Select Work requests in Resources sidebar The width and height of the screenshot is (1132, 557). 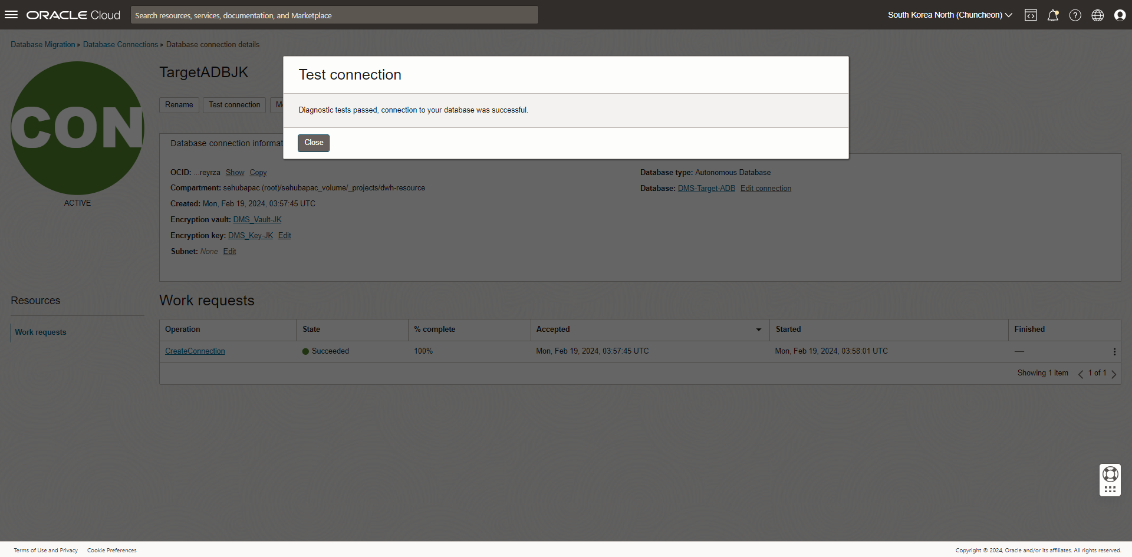pyautogui.click(x=41, y=332)
